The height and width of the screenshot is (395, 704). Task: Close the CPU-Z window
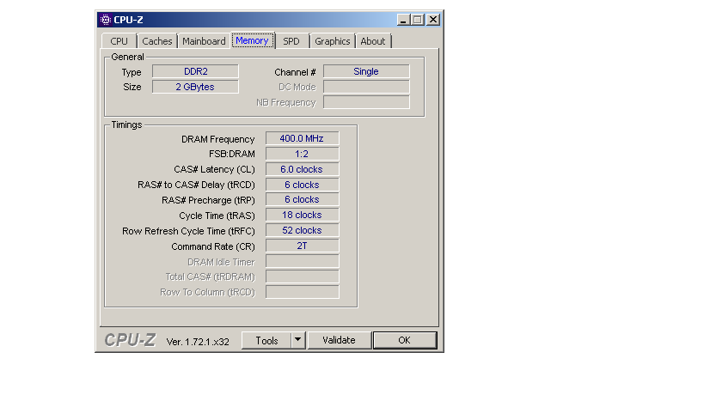click(433, 20)
